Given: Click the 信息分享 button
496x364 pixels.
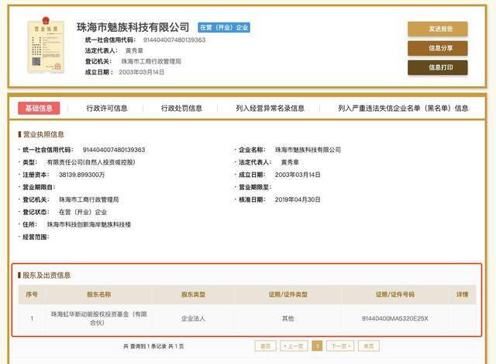Looking at the screenshot, I should (437, 48).
